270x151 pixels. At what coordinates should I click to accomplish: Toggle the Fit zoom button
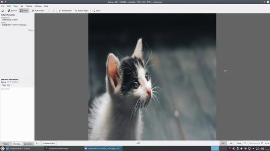point(223,143)
